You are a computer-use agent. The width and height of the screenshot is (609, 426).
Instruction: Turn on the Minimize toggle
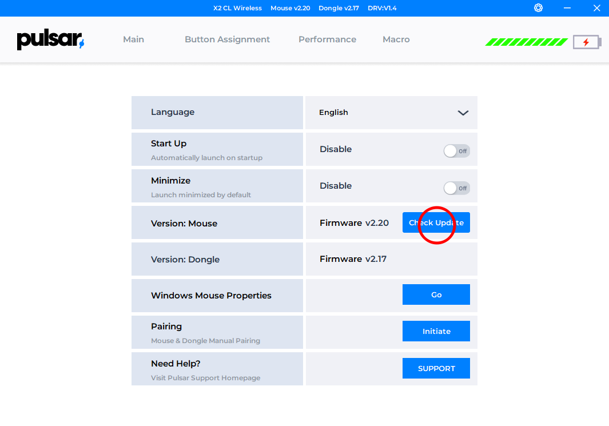tap(457, 188)
